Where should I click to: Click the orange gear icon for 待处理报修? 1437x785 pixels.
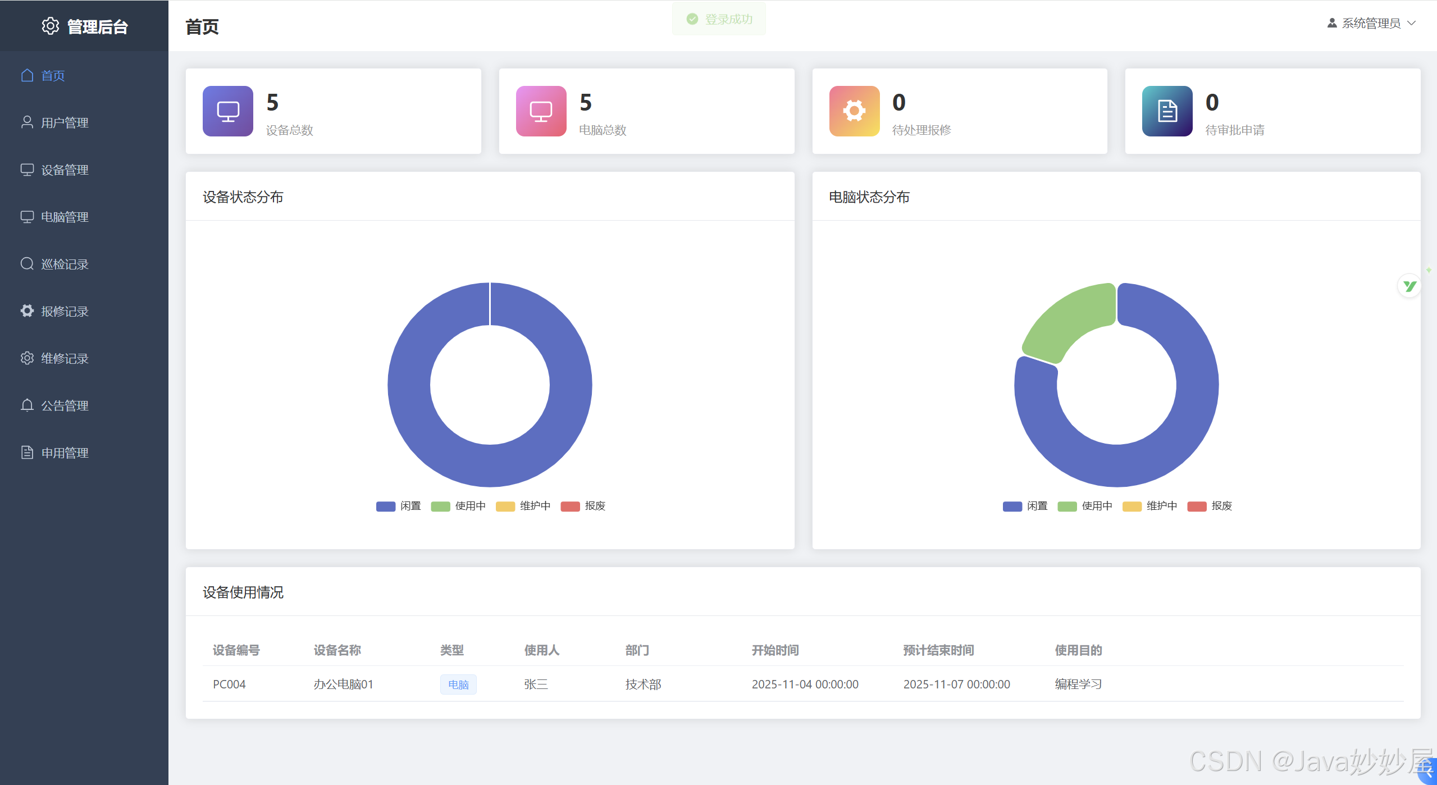855,111
